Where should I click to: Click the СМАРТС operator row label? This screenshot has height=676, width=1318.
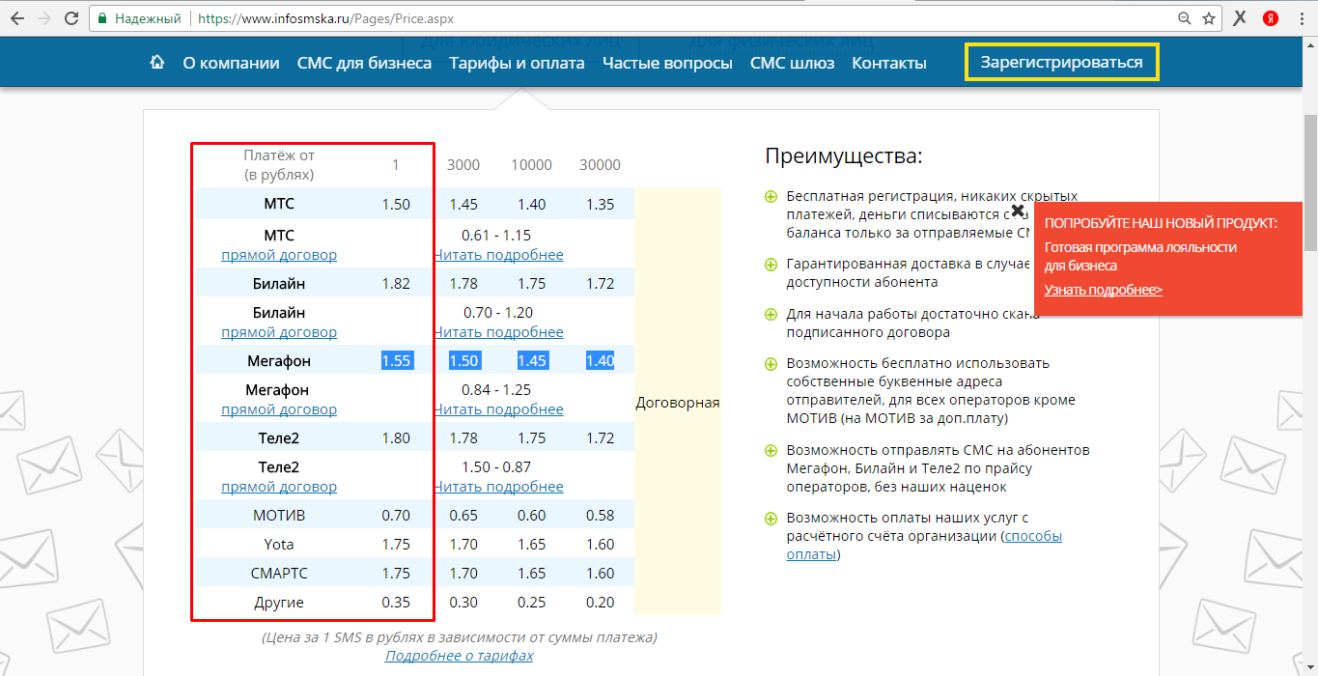(279, 573)
